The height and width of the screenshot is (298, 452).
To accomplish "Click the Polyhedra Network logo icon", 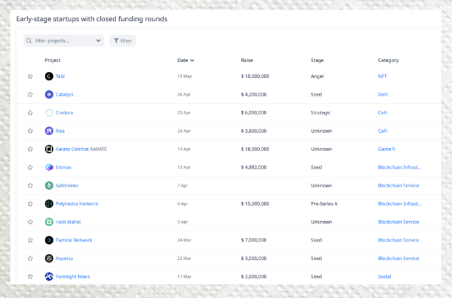I will 49,203.
